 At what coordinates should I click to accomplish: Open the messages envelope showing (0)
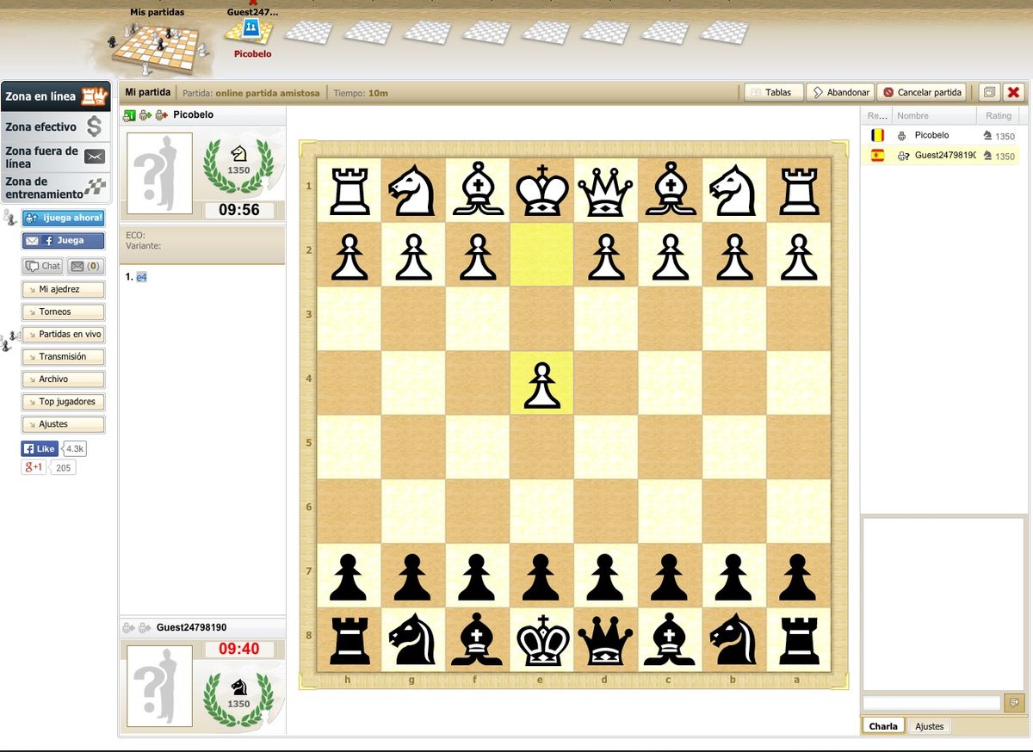point(83,265)
